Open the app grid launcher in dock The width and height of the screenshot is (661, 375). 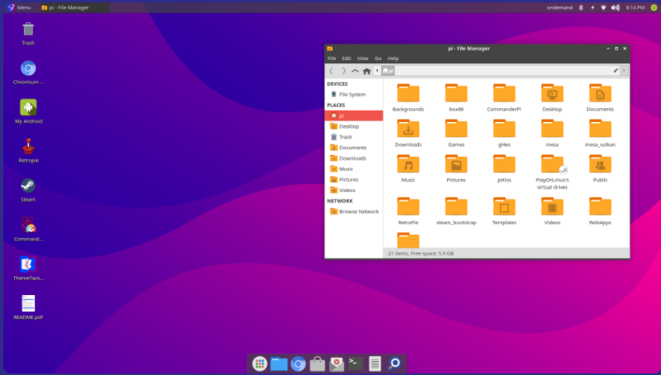pyautogui.click(x=259, y=363)
